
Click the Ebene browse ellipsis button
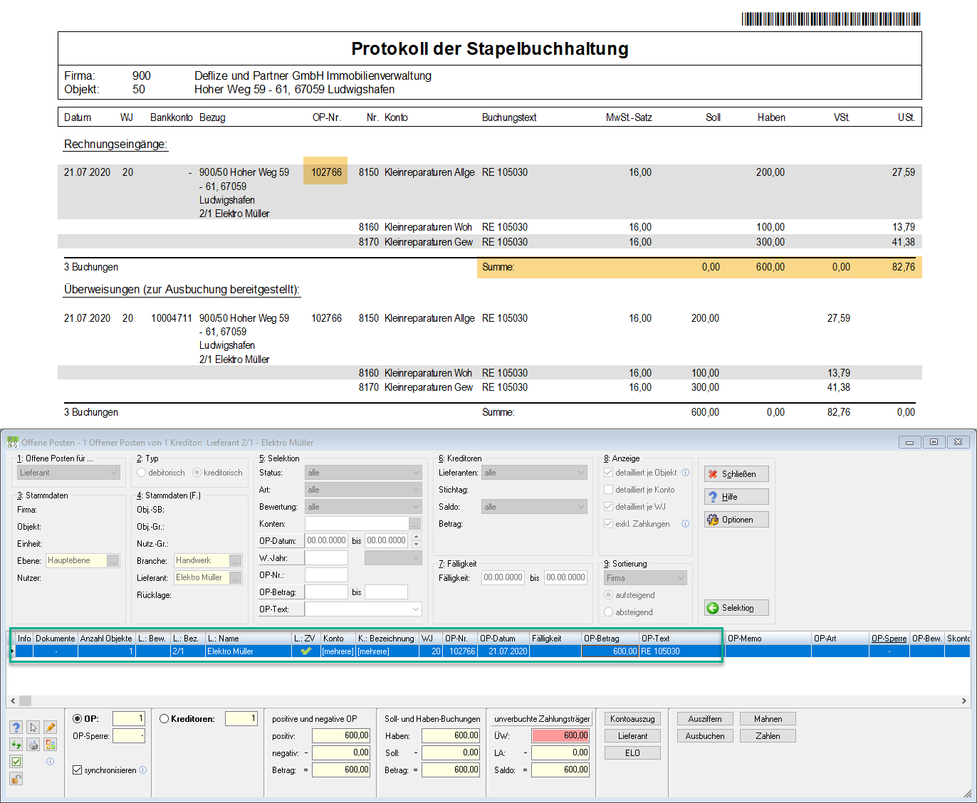113,561
